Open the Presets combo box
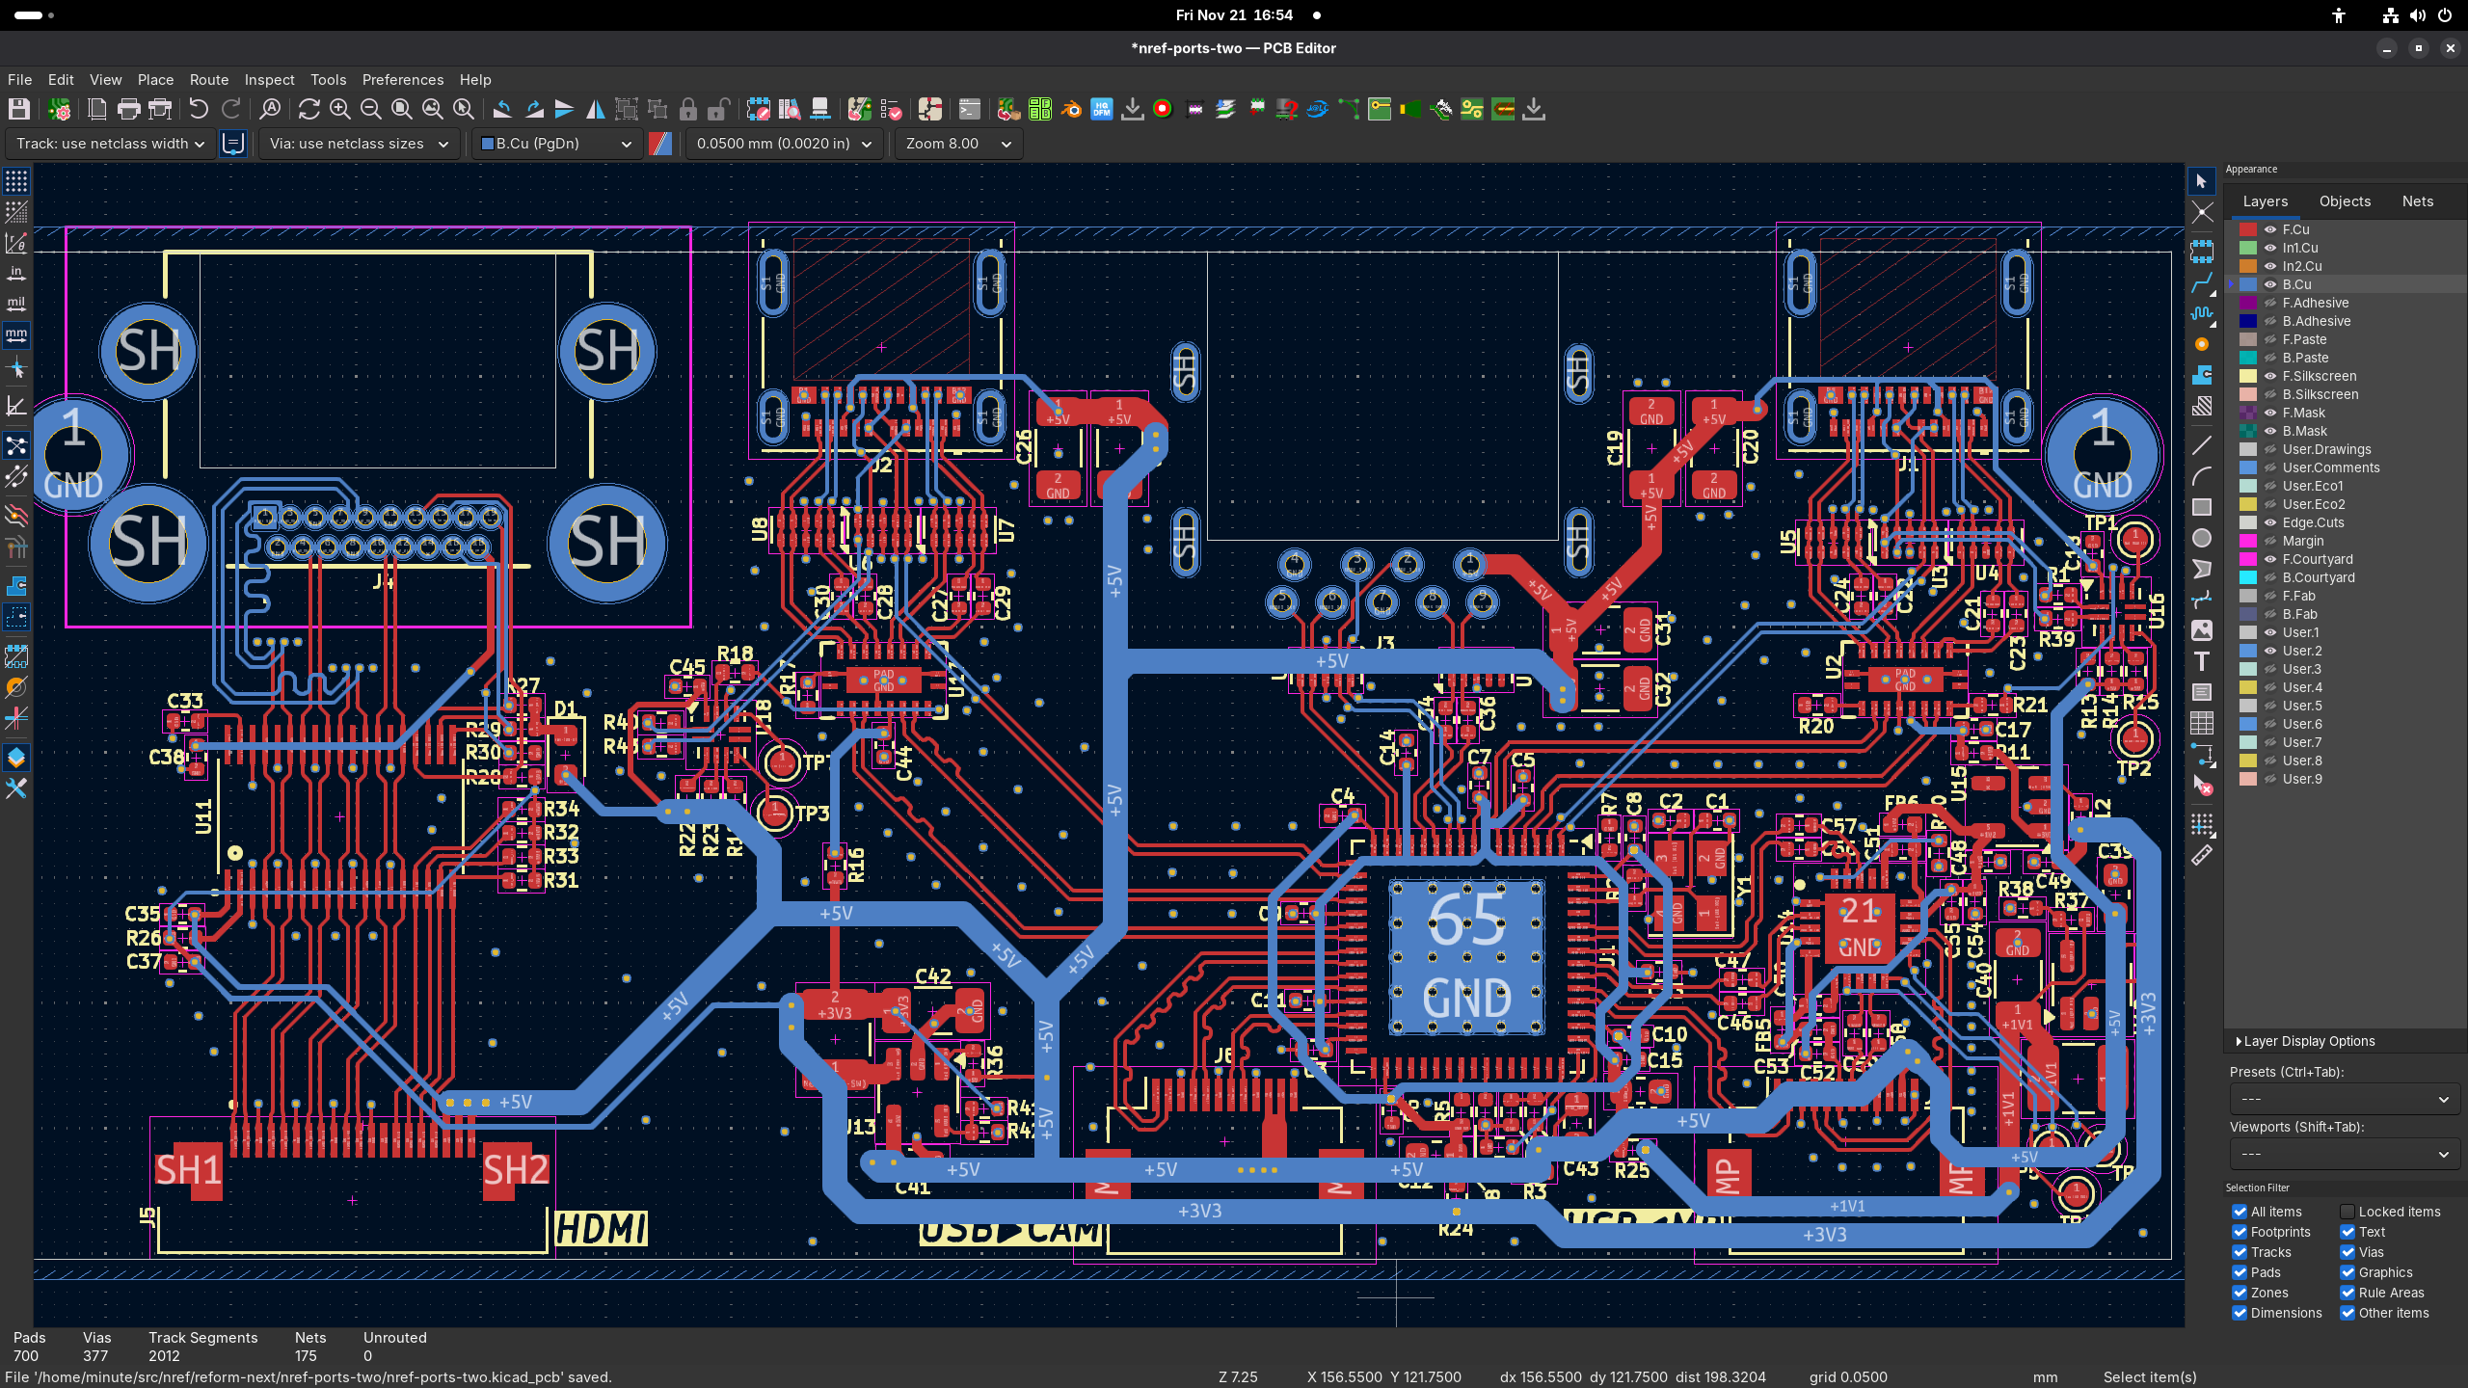Image resolution: width=2468 pixels, height=1388 pixels. [2345, 1099]
